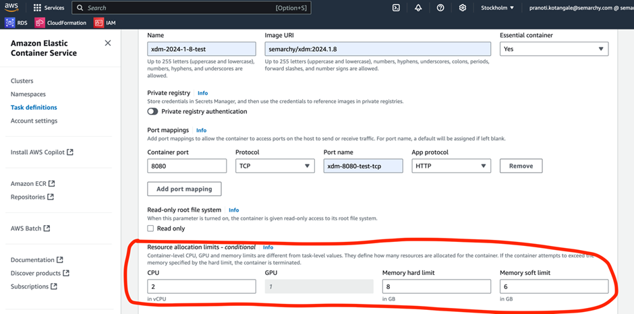Close the Amazon ECS side navigation
634x314 pixels.
tap(107, 43)
